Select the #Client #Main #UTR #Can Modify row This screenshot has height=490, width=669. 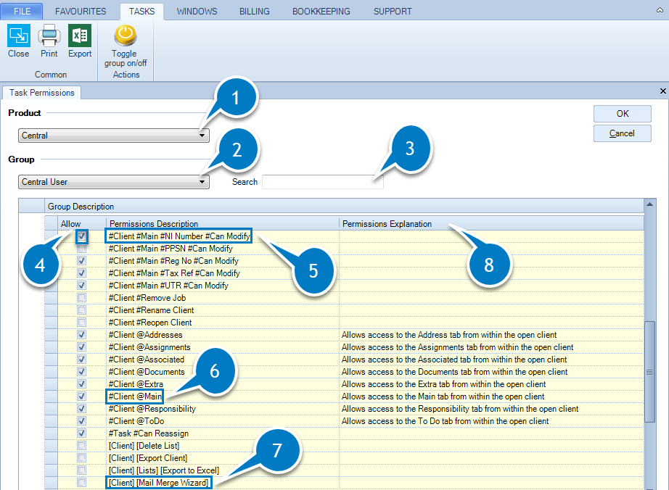pyautogui.click(x=168, y=286)
